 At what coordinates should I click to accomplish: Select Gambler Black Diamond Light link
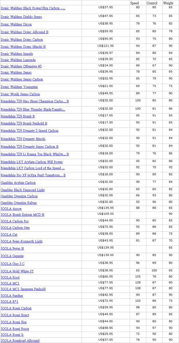23,190
